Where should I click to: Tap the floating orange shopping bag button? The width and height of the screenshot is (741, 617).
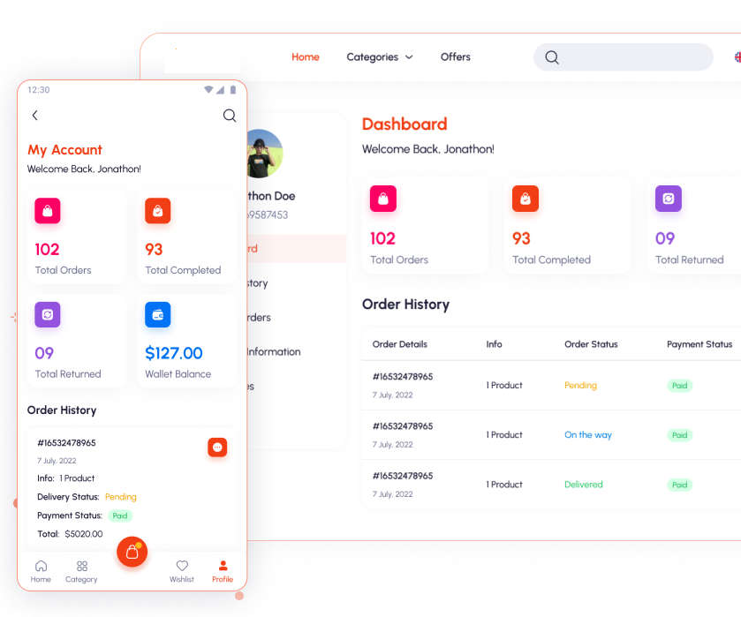tap(132, 552)
